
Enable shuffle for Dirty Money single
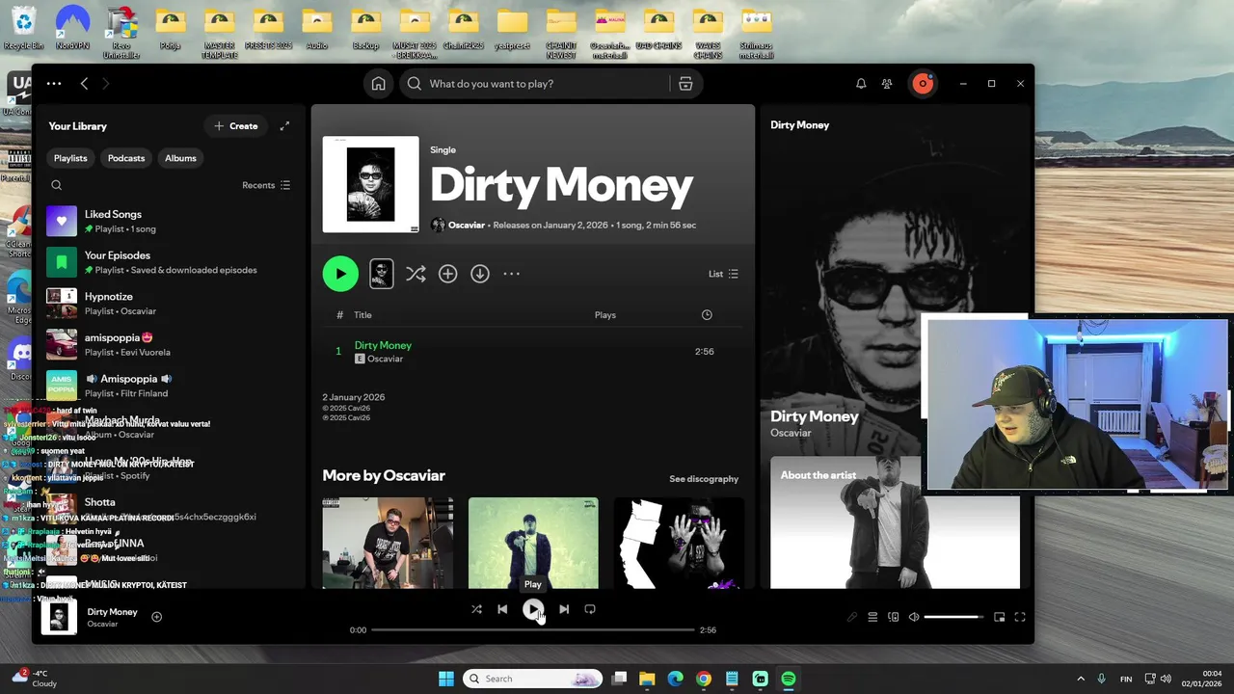click(x=416, y=274)
